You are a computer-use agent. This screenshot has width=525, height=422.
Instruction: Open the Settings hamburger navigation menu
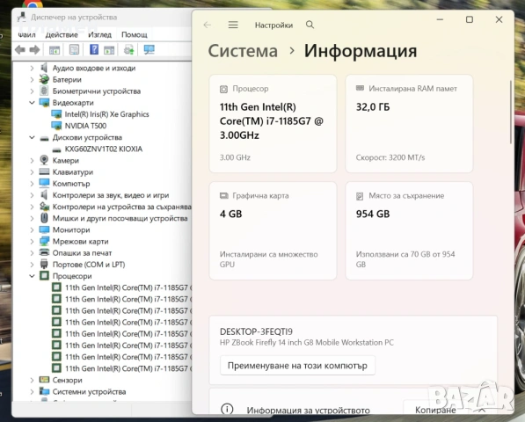[x=233, y=25]
